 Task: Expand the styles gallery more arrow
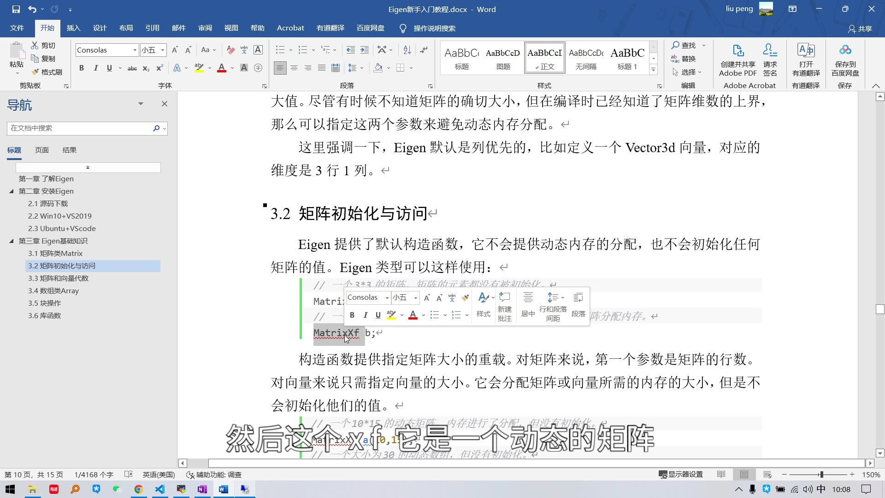(x=653, y=70)
